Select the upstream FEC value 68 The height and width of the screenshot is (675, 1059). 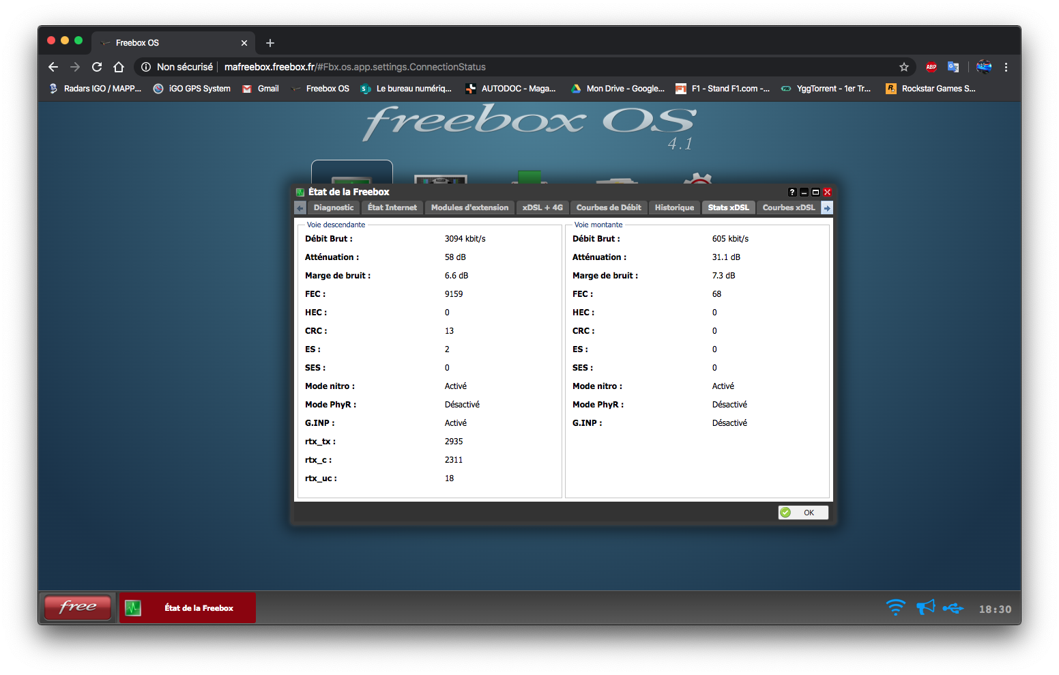[x=716, y=294]
